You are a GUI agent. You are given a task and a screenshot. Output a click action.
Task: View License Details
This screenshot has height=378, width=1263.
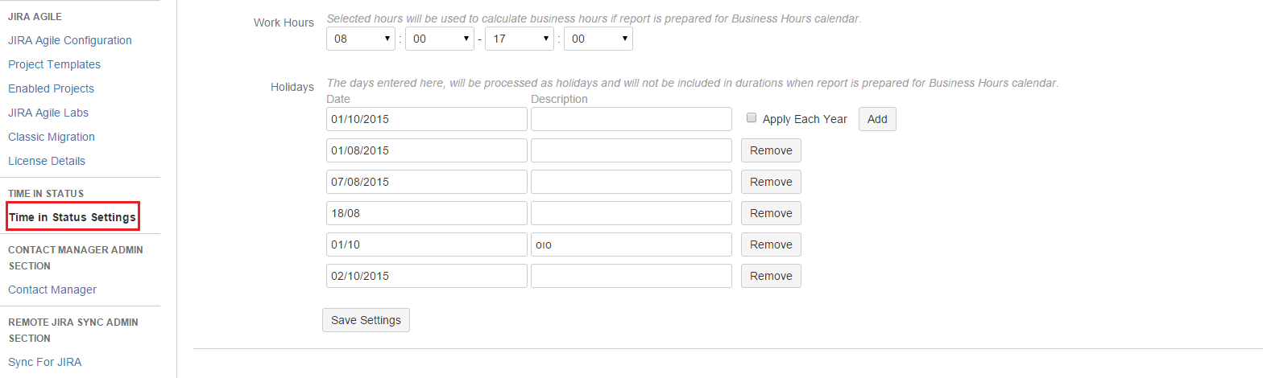tap(47, 161)
